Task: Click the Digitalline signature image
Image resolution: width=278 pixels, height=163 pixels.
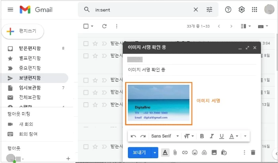Action: [159, 103]
